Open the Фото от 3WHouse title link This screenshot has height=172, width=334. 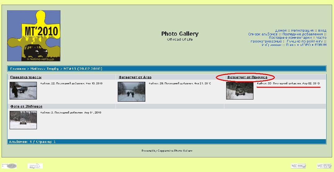(26, 106)
